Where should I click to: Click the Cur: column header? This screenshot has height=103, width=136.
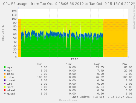pos(40,64)
